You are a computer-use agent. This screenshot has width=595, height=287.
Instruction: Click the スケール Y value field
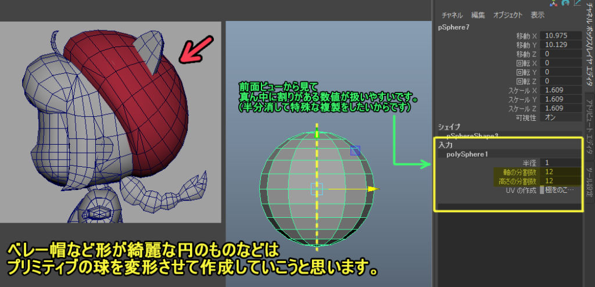(x=561, y=99)
